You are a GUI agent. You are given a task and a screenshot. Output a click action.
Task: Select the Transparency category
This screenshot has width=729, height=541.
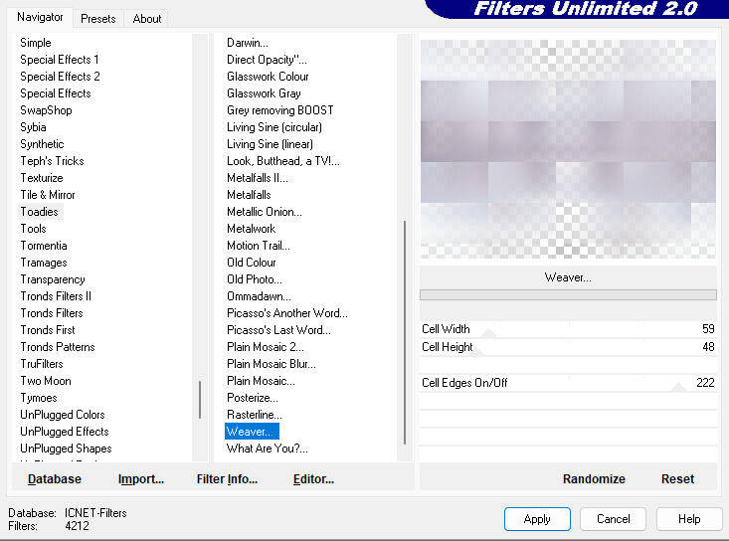52,279
